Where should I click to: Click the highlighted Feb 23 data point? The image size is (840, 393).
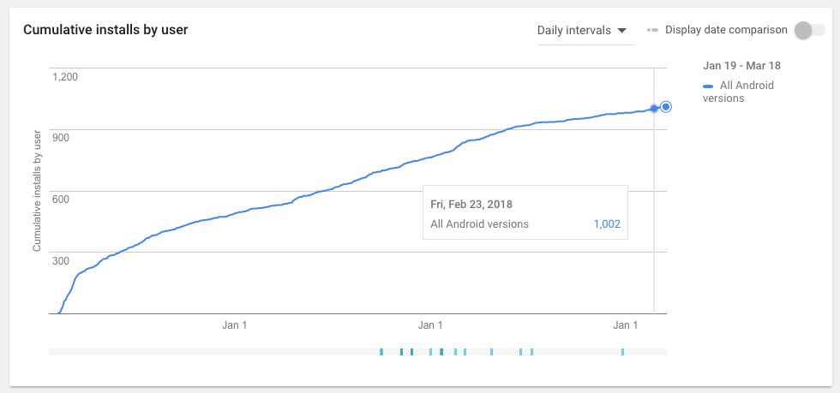pyautogui.click(x=654, y=108)
